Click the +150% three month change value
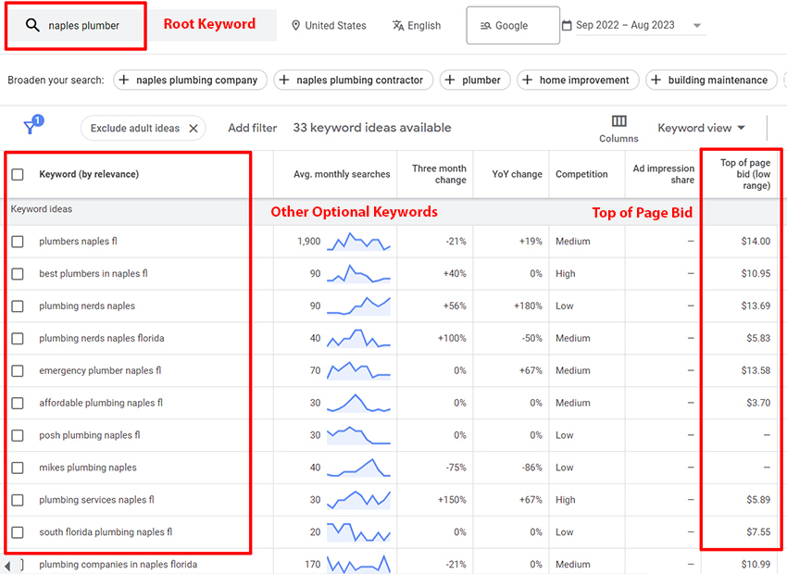The height and width of the screenshot is (574, 787). pyautogui.click(x=452, y=500)
